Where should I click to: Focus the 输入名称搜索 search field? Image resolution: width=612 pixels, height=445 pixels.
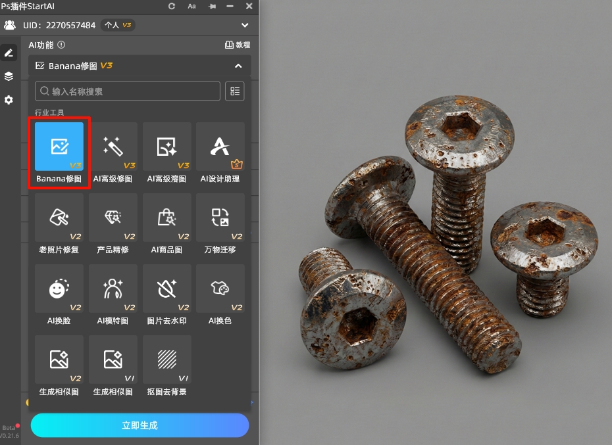pos(128,91)
